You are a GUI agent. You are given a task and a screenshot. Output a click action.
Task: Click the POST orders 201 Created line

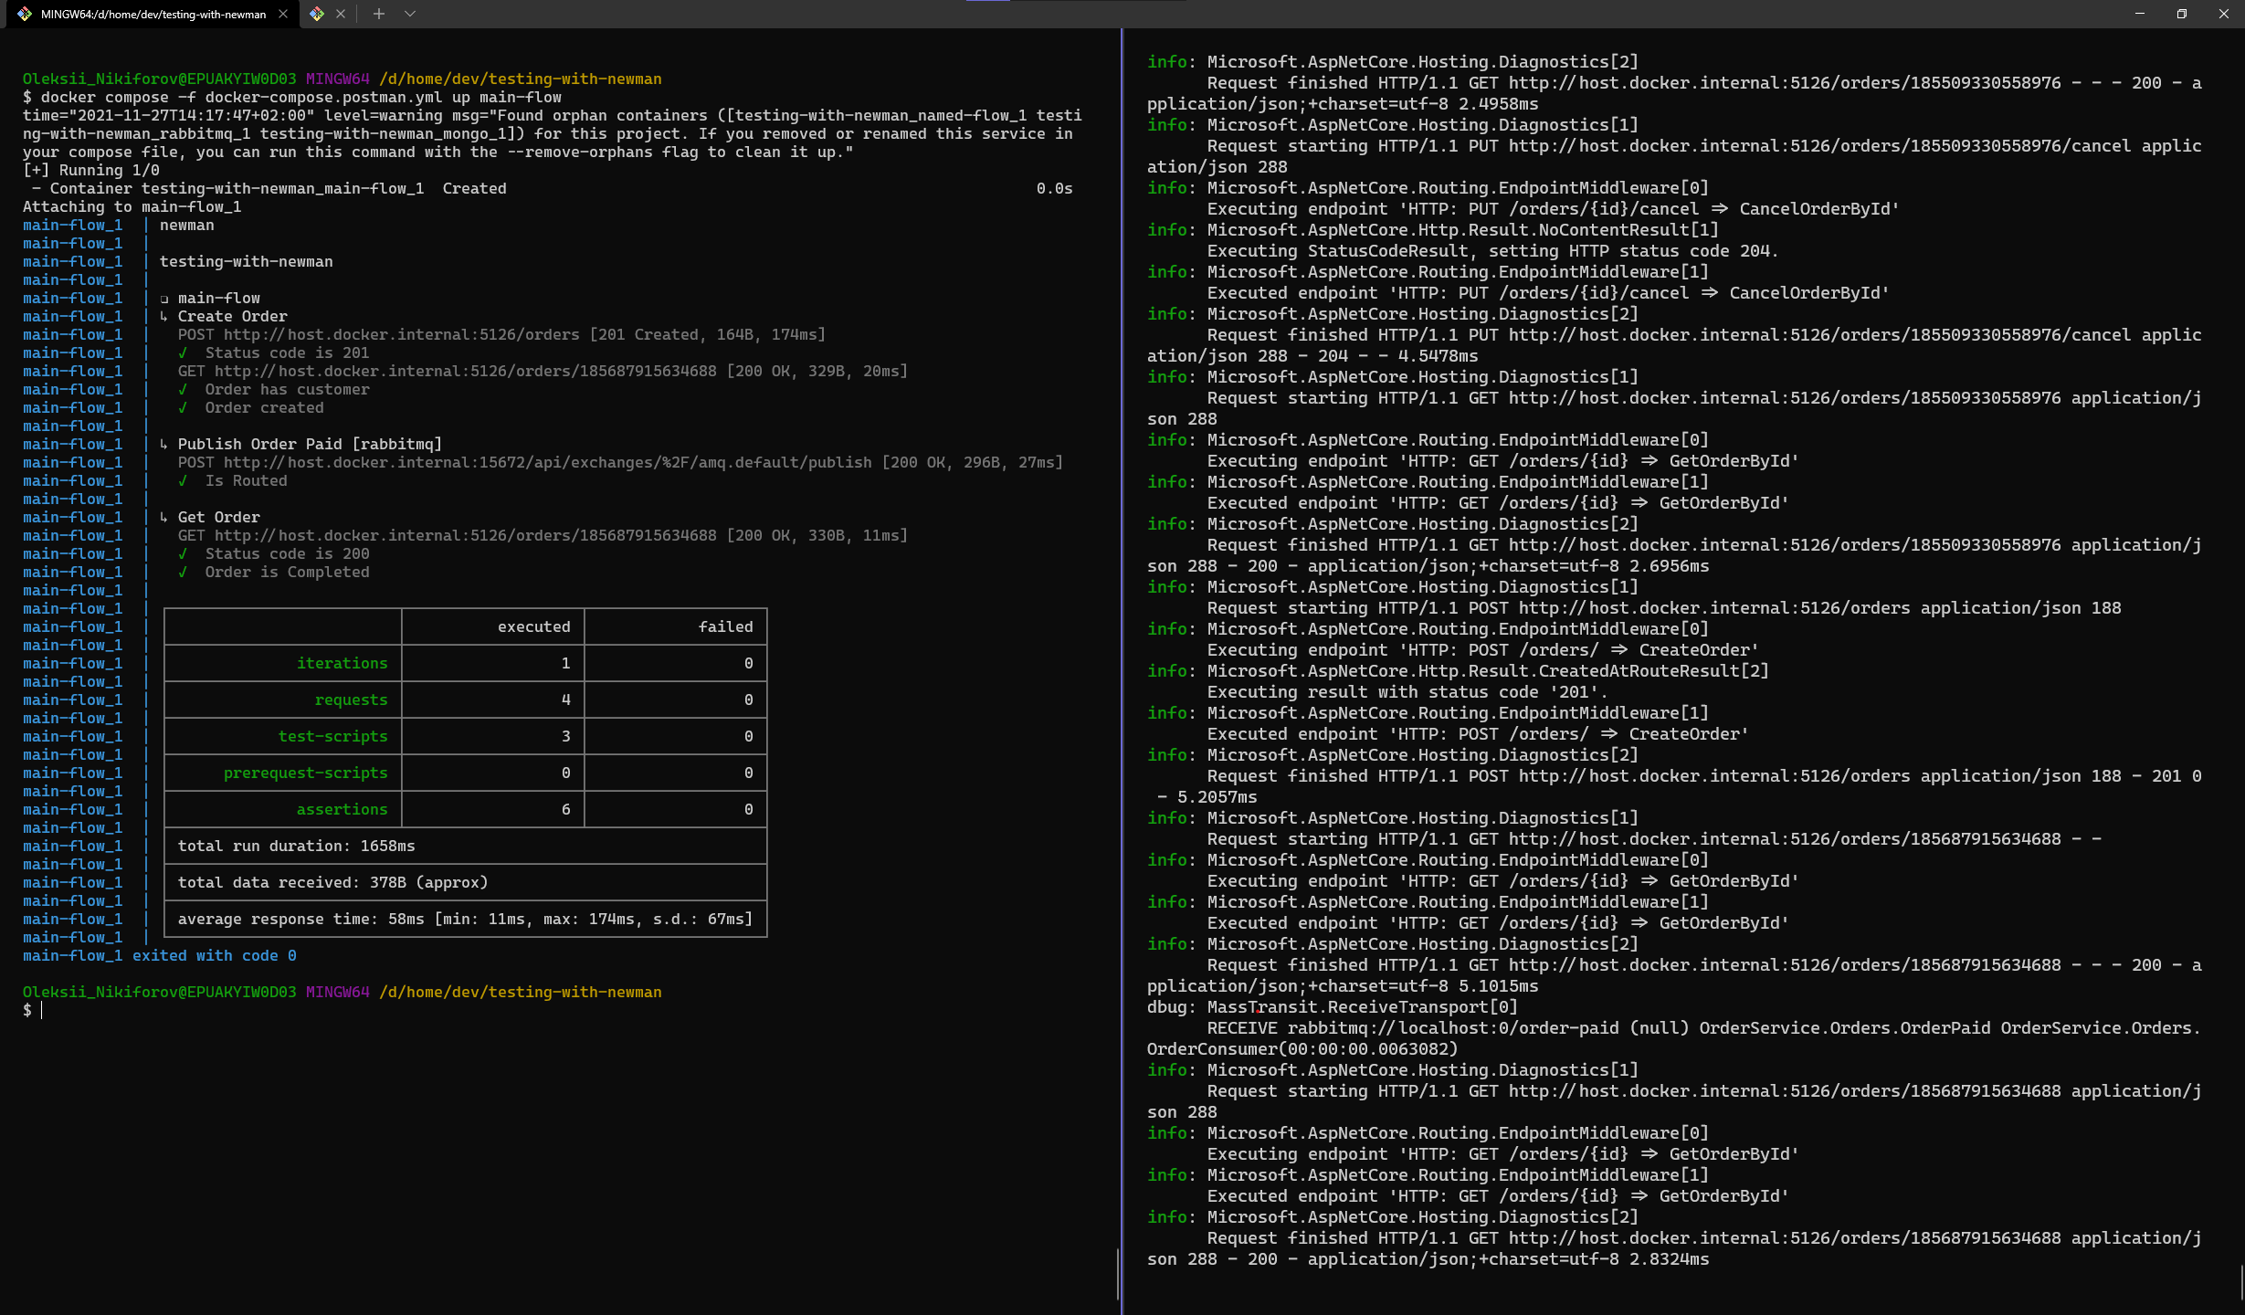(501, 334)
